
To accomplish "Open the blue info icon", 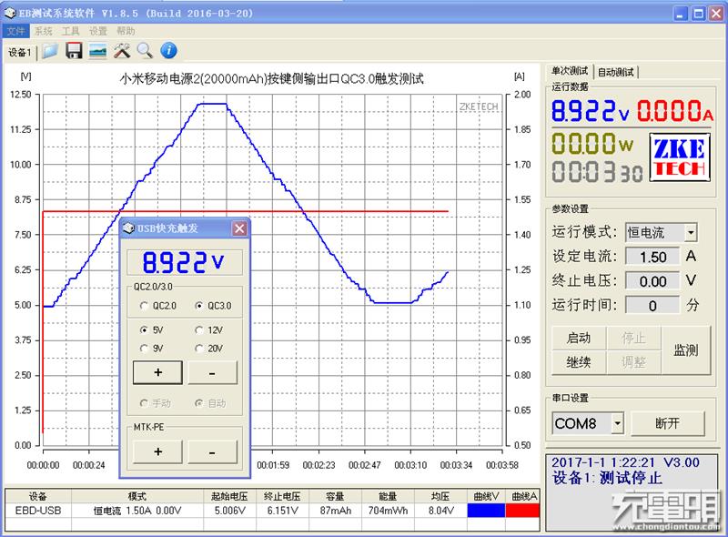I will click(x=168, y=51).
